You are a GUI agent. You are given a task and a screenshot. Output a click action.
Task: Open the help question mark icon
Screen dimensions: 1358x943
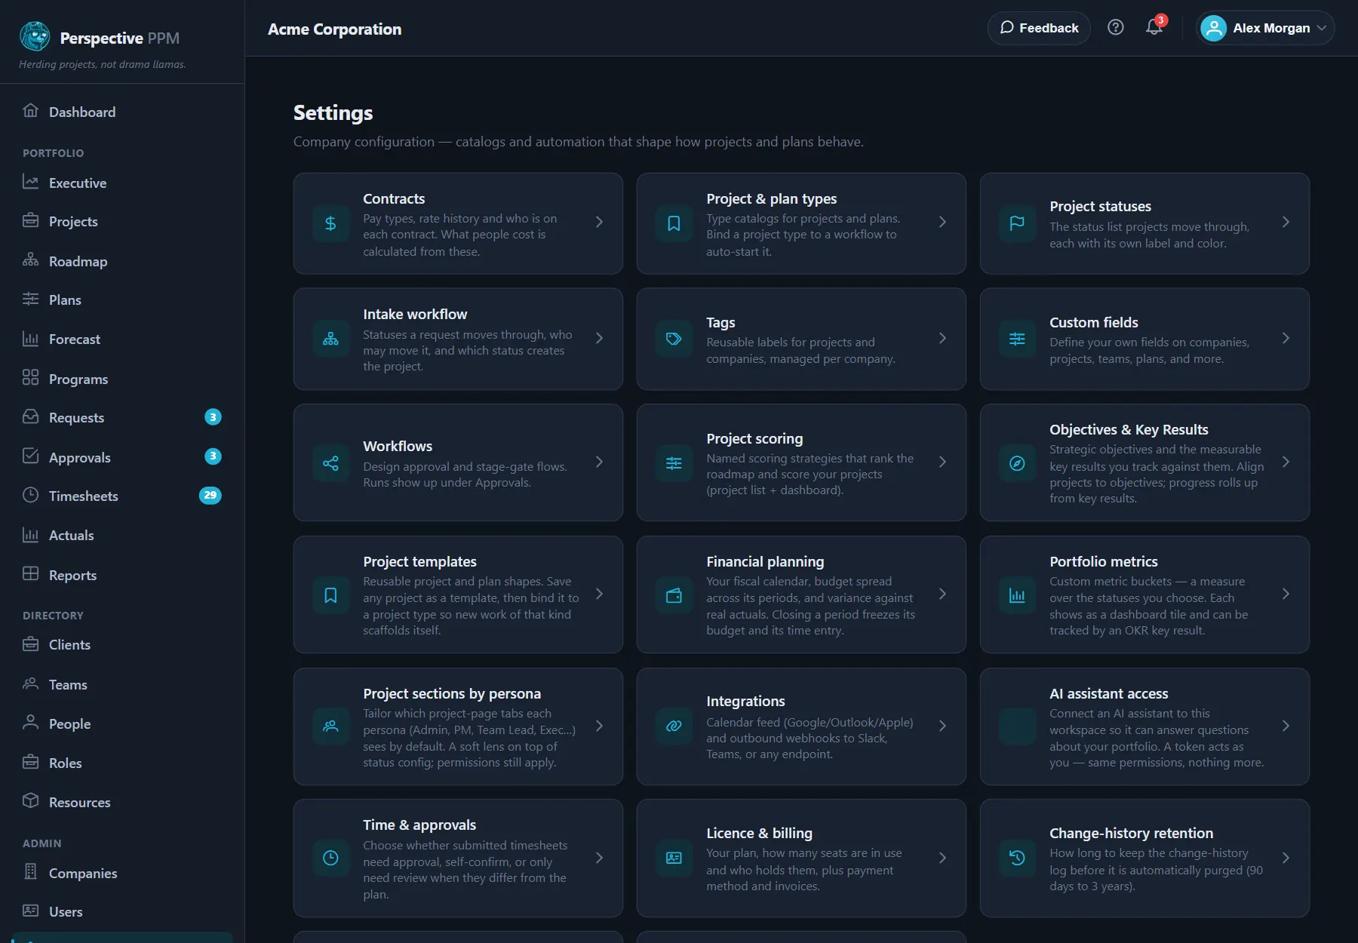click(x=1115, y=28)
